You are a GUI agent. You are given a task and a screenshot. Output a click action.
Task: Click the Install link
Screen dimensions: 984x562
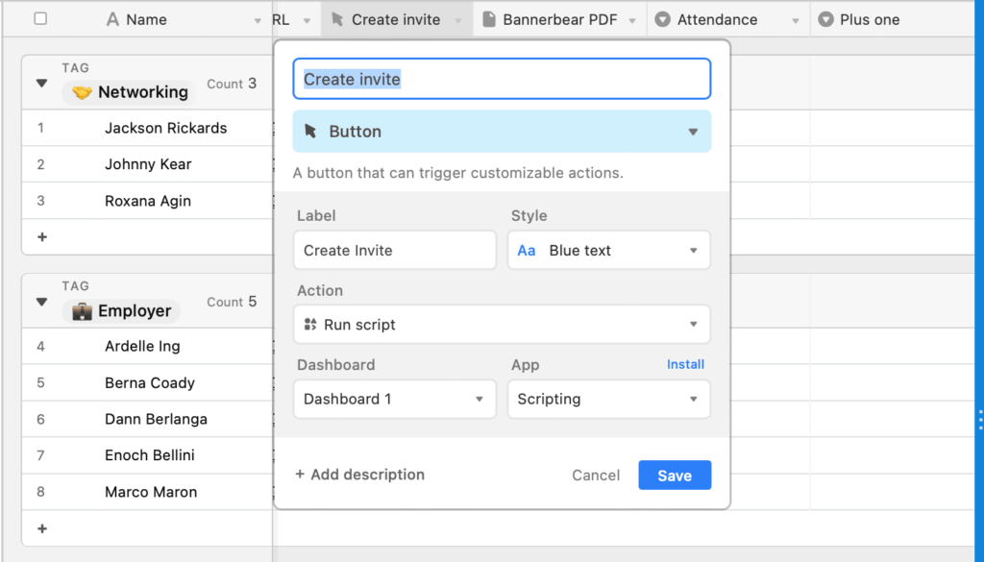[x=685, y=364]
